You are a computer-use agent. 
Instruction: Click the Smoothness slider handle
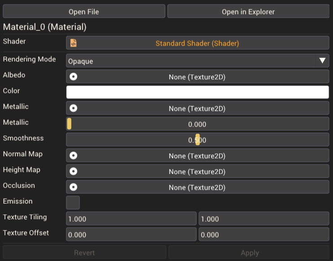point(197,139)
